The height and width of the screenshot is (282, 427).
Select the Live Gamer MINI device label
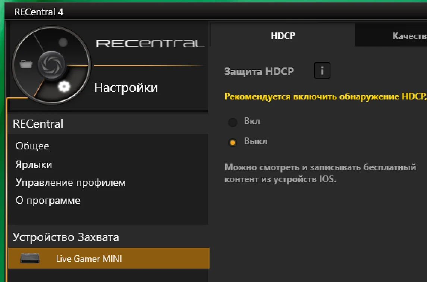tap(89, 259)
